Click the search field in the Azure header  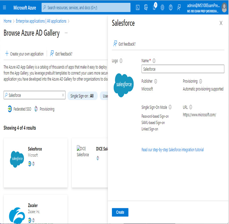[x=86, y=7]
